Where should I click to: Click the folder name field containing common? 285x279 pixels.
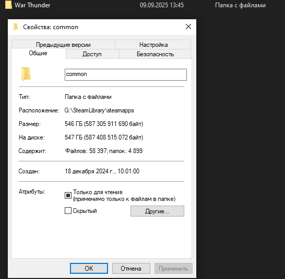point(126,74)
